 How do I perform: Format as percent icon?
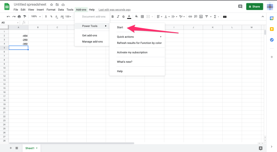point(51,16)
